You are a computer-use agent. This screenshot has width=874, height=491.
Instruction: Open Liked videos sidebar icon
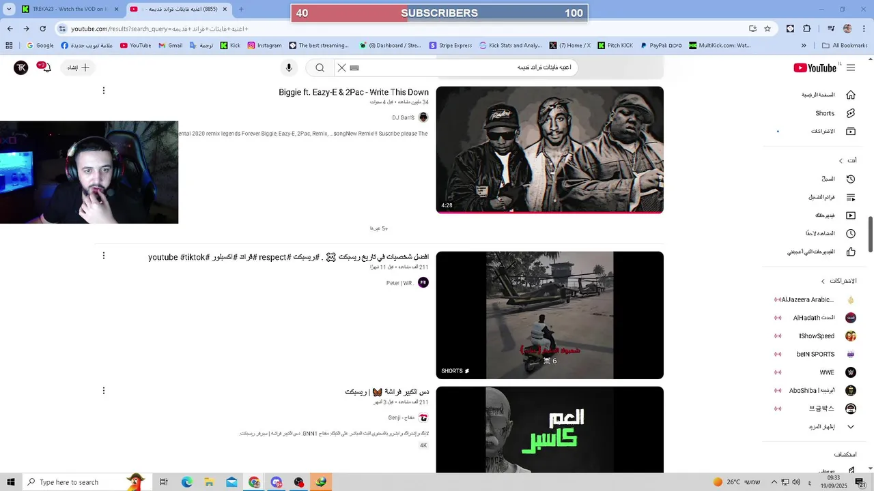click(851, 252)
